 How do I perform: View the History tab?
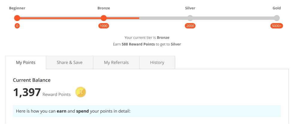click(x=157, y=63)
